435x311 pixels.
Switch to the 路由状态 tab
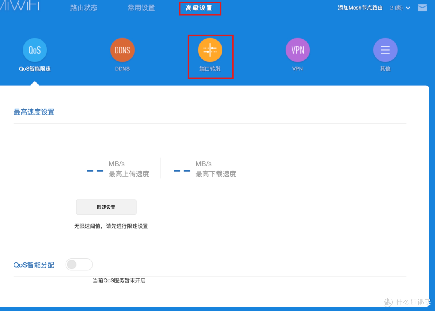tap(83, 7)
